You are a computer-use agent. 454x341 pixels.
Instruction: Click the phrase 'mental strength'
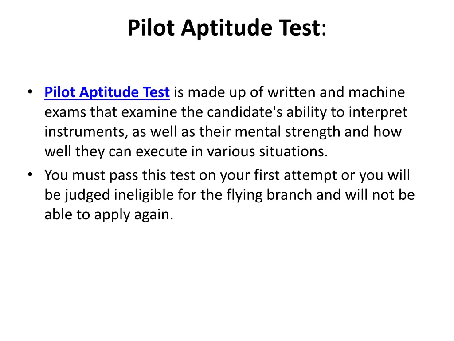tap(287, 132)
